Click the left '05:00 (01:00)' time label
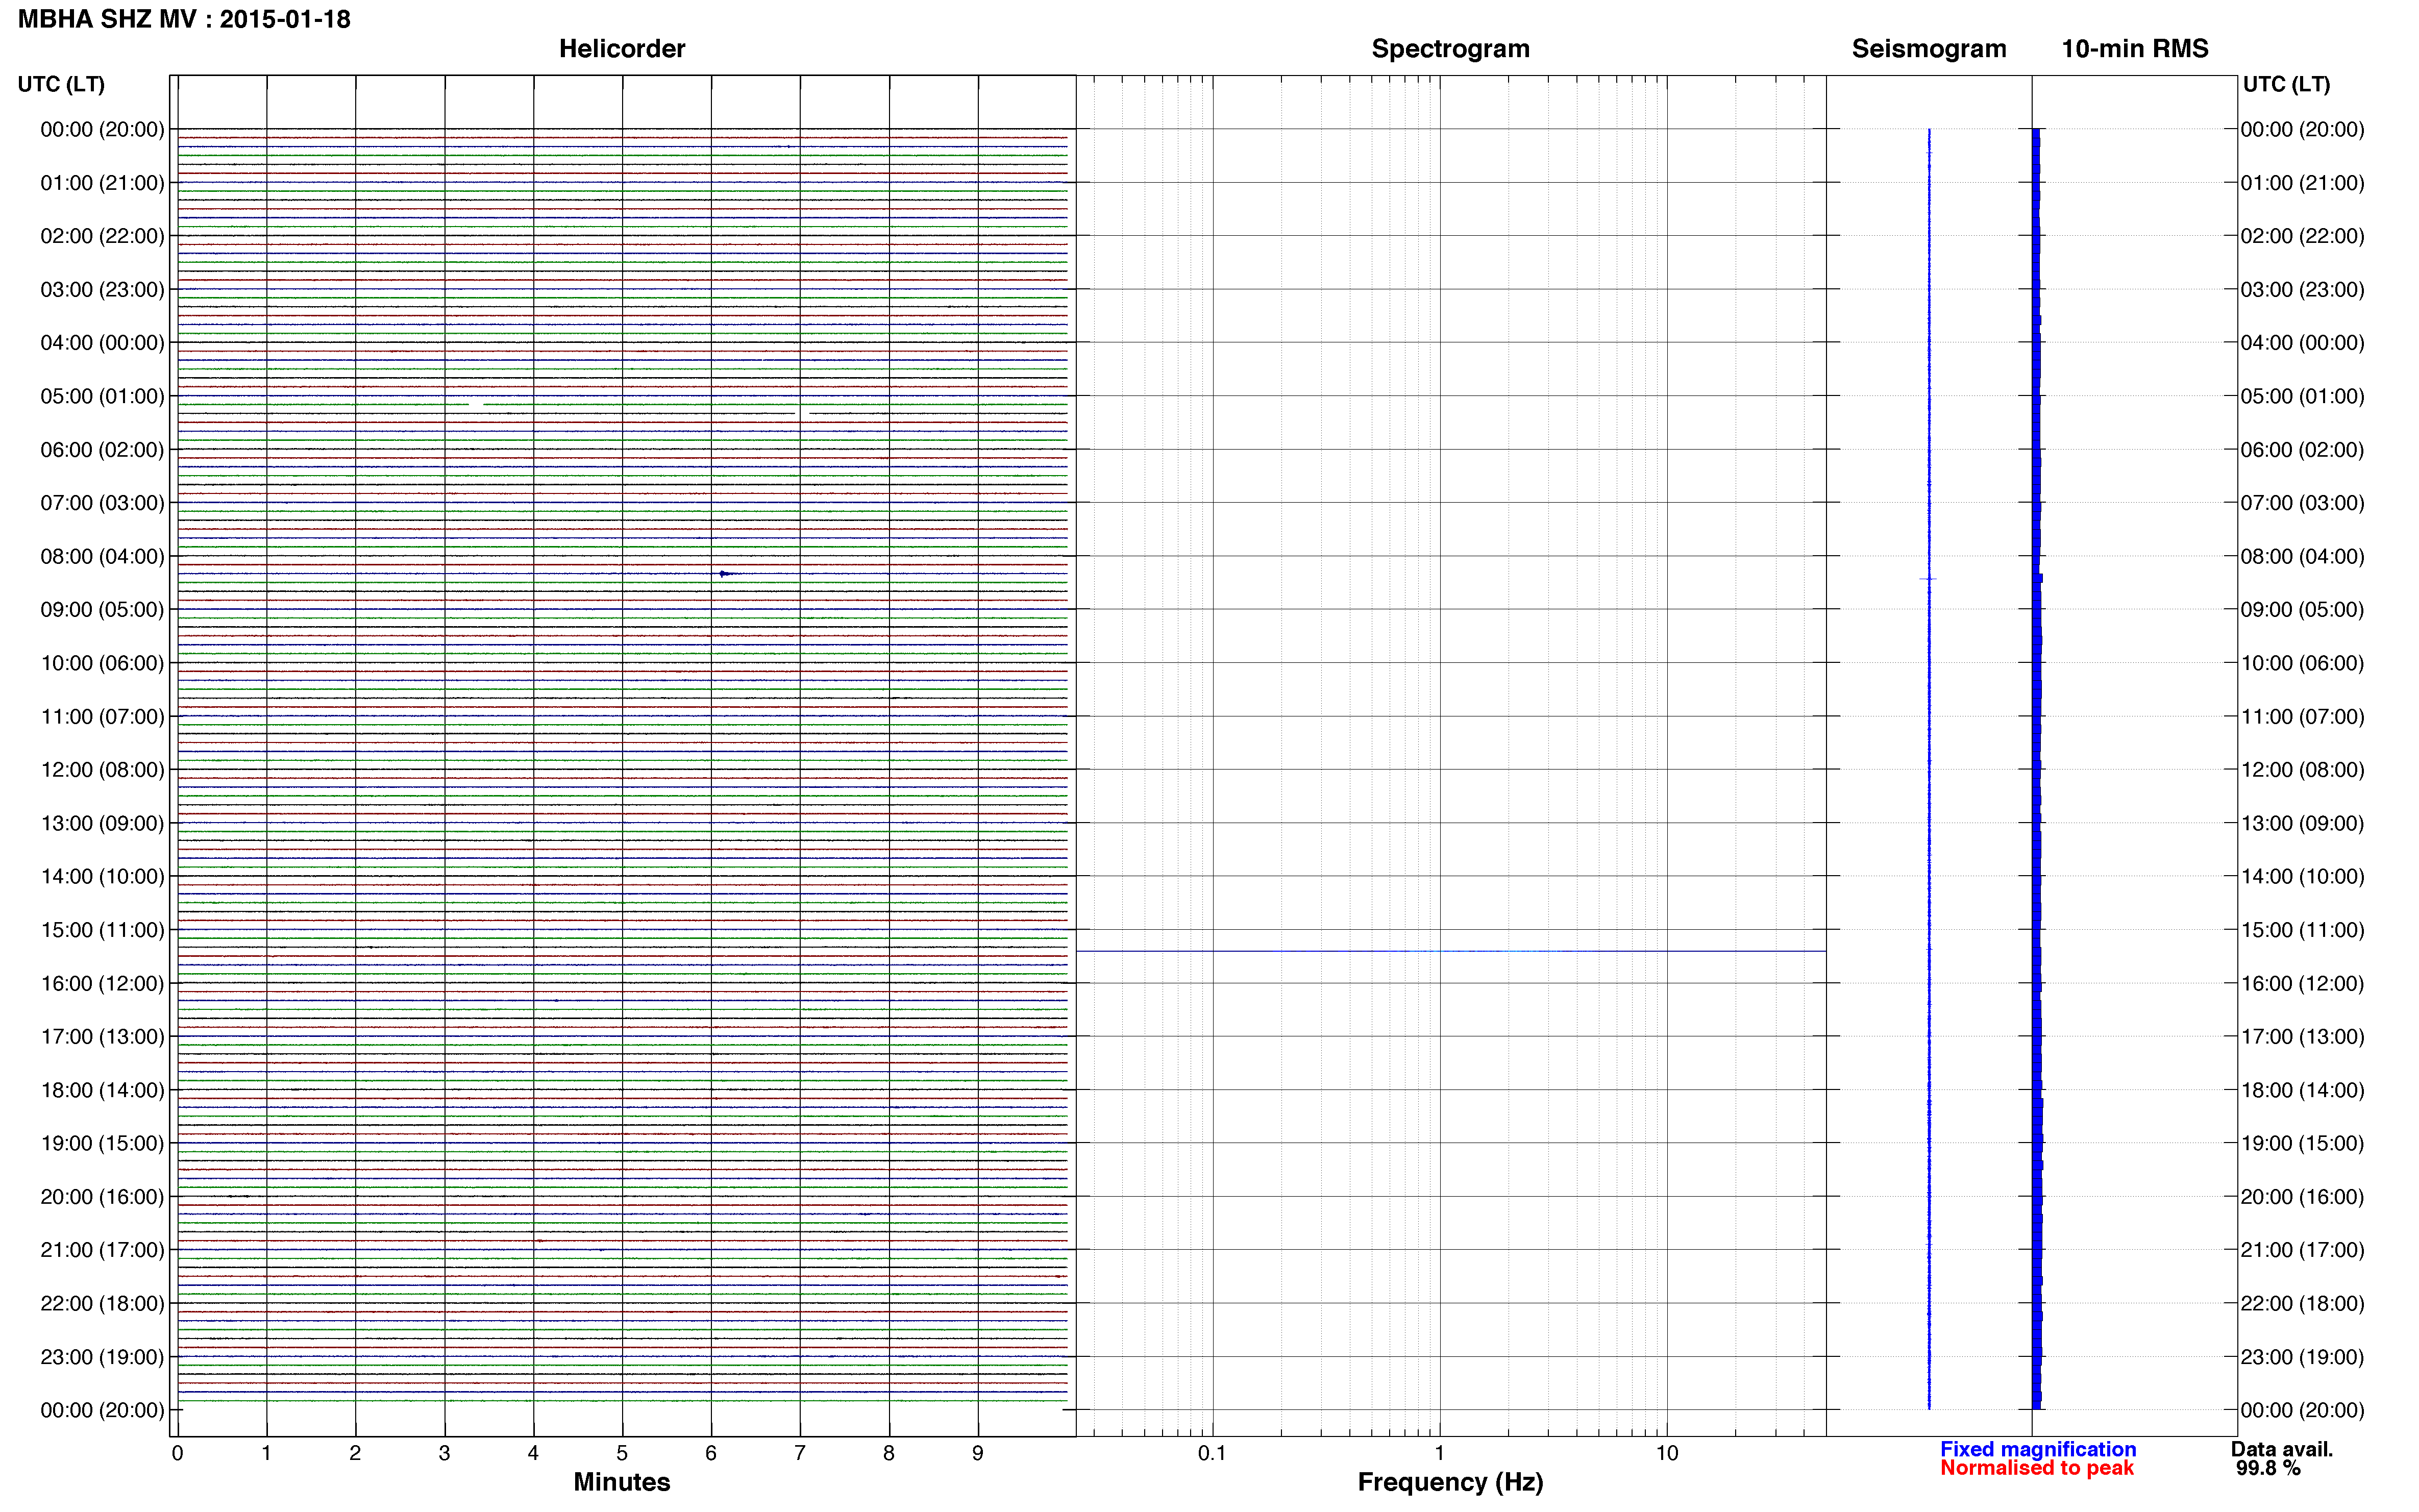The height and width of the screenshot is (1512, 2419). coord(102,396)
